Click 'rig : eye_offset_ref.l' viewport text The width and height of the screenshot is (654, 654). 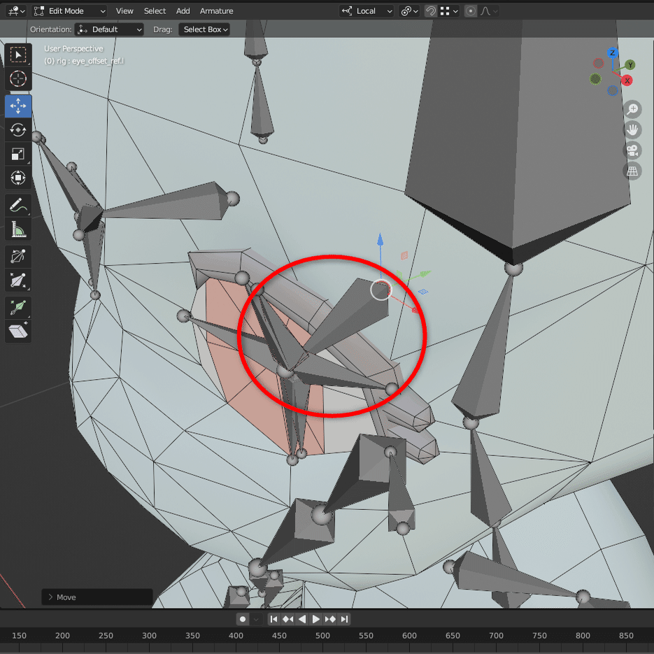90,61
